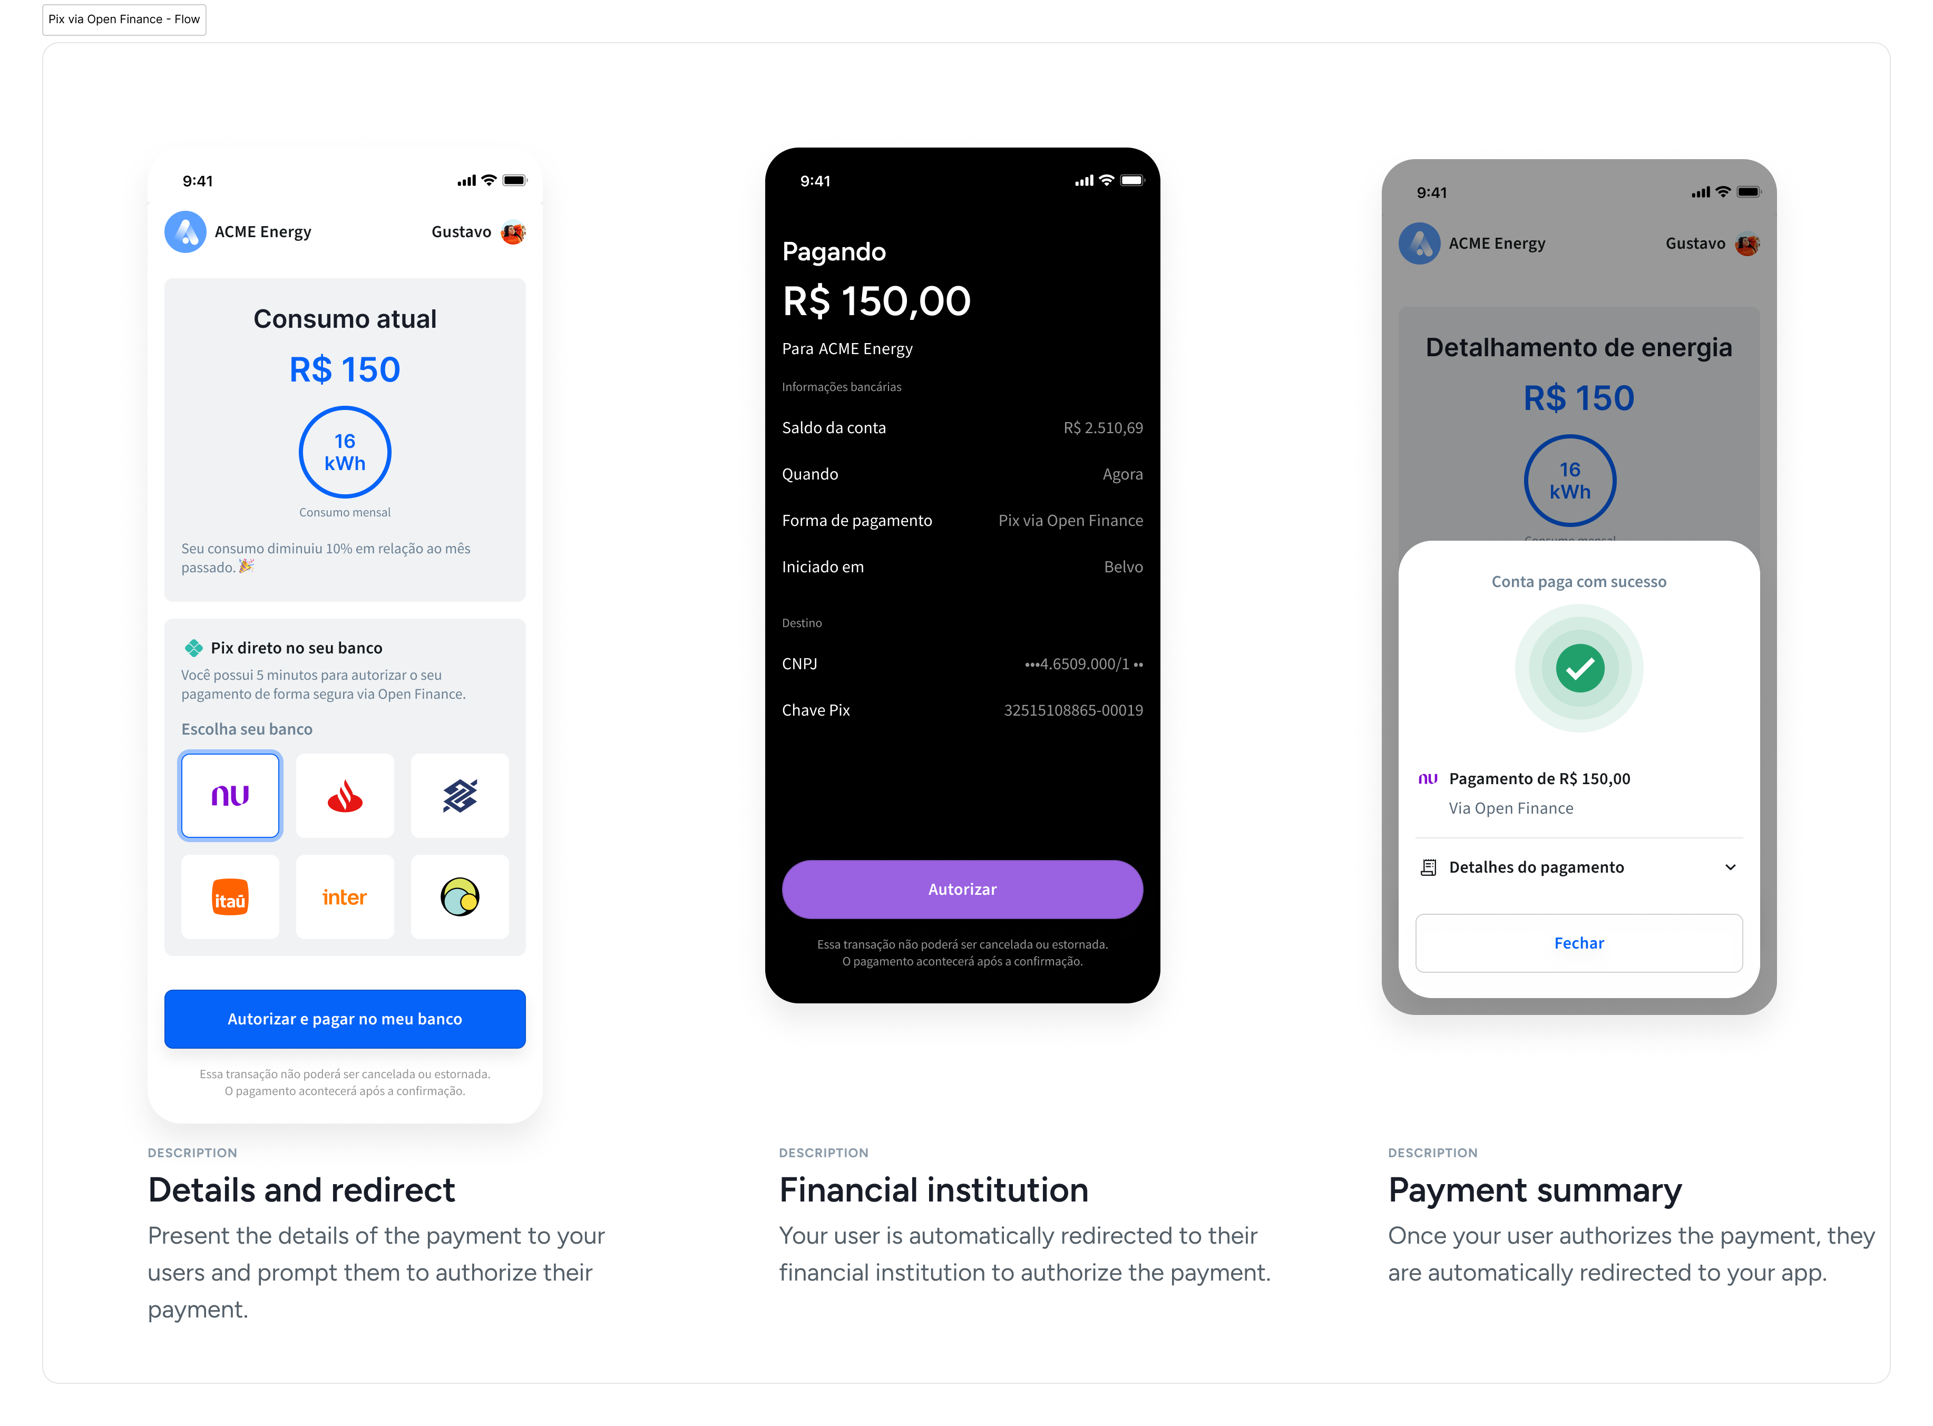Collapse payment details chevron arrow

click(x=1731, y=866)
